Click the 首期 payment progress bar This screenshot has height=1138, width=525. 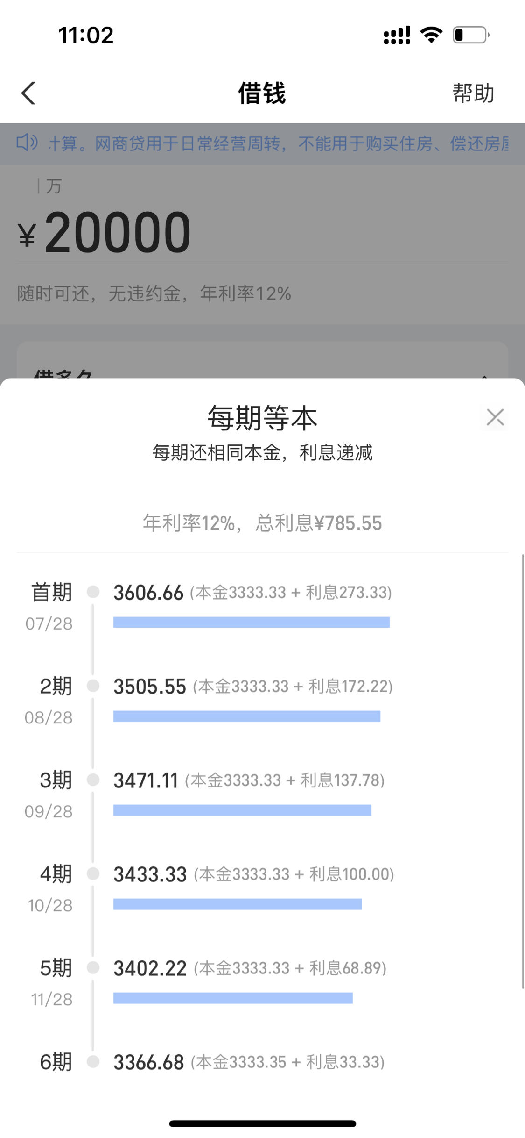click(x=251, y=622)
